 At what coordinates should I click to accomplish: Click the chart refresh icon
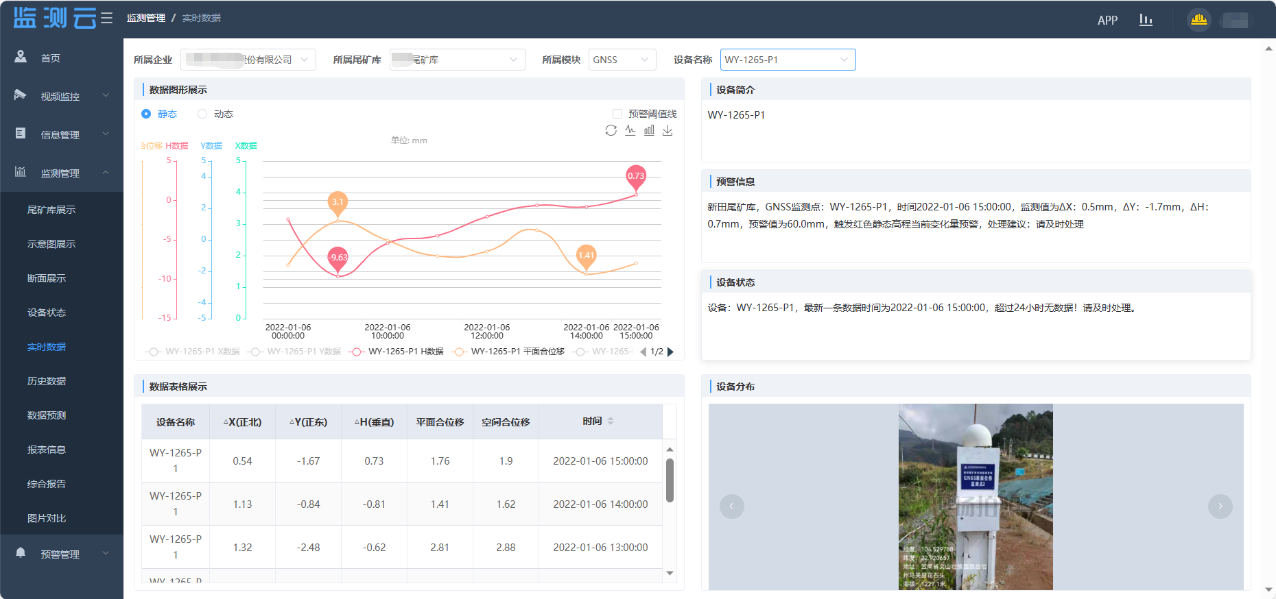(x=611, y=130)
